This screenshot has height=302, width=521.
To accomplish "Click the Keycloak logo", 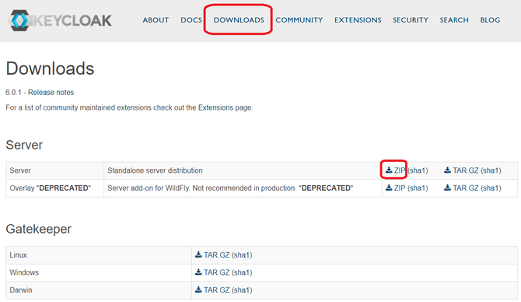I will pos(60,20).
